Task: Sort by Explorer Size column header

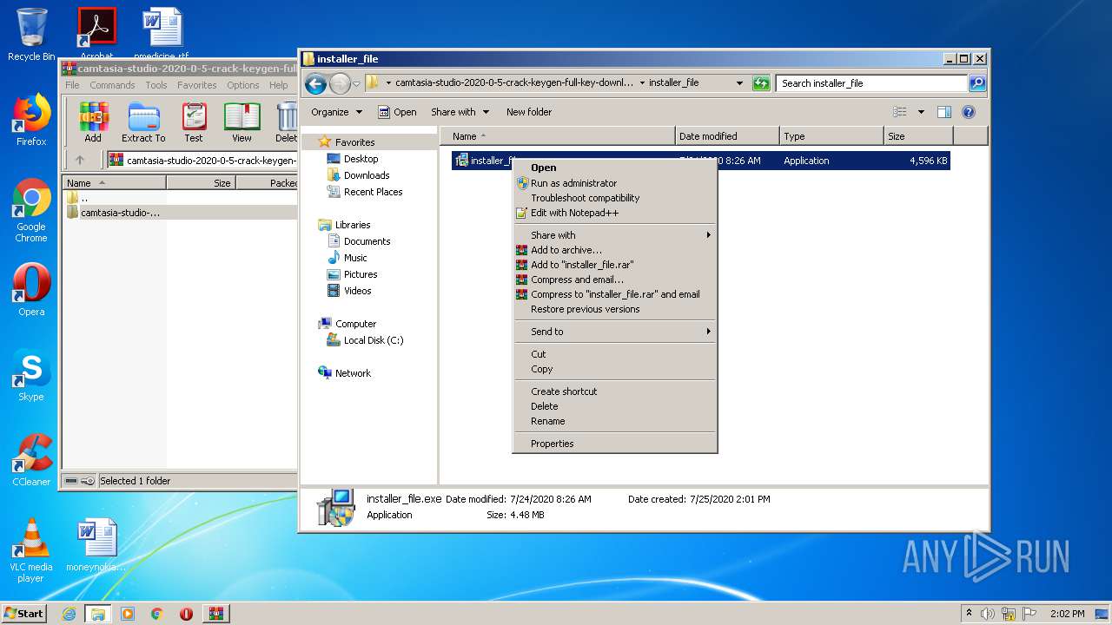Action: pyautogui.click(x=918, y=136)
